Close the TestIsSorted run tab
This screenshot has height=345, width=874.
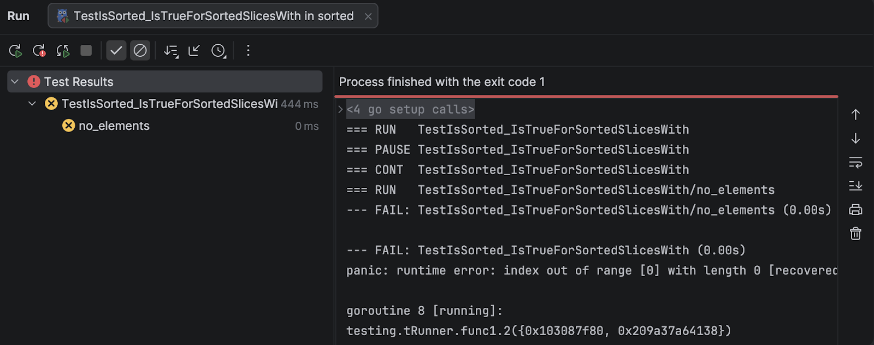tap(368, 16)
